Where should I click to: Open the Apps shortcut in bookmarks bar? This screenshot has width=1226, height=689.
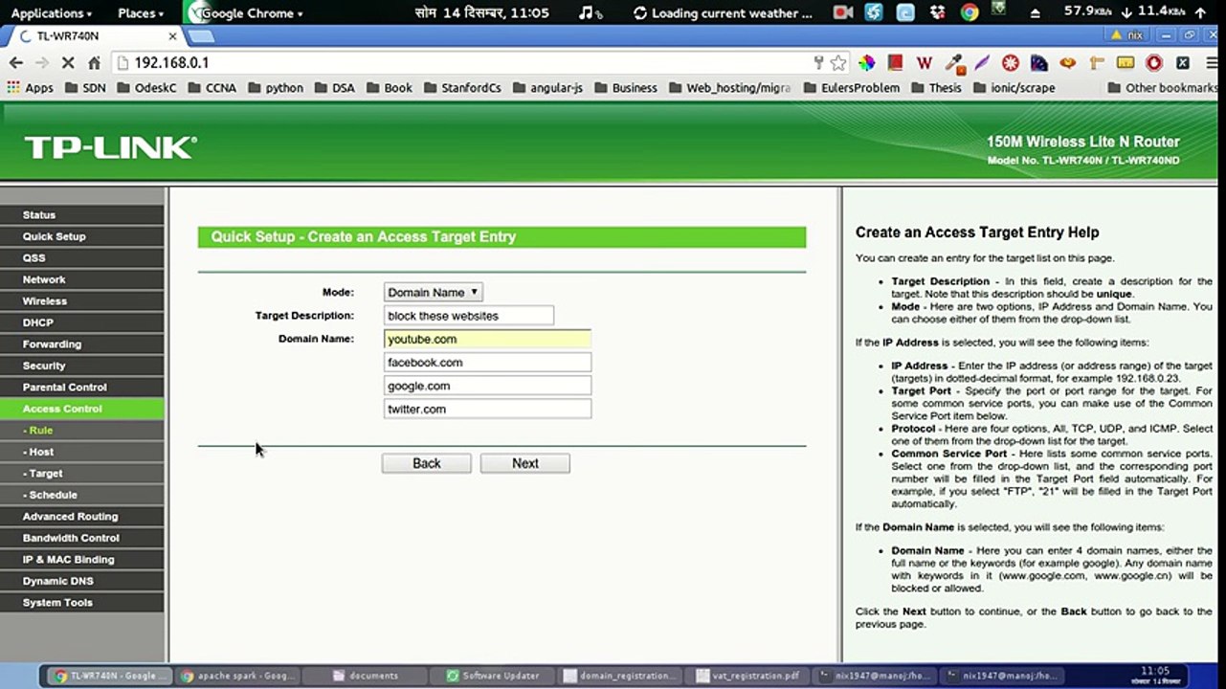point(30,88)
